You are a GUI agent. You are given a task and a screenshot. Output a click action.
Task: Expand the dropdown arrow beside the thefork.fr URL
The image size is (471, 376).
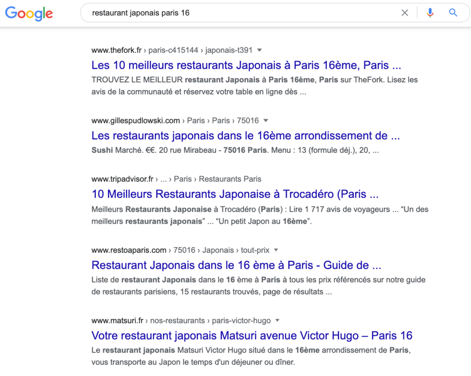[259, 50]
